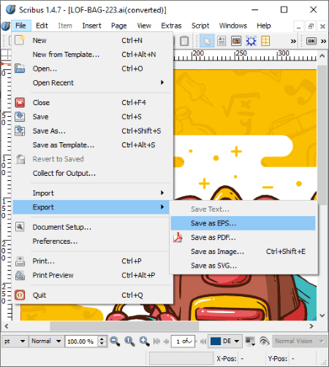This screenshot has height=367, width=329.
Task: Click the horizontal scrollbar thumb
Action: pos(124,326)
